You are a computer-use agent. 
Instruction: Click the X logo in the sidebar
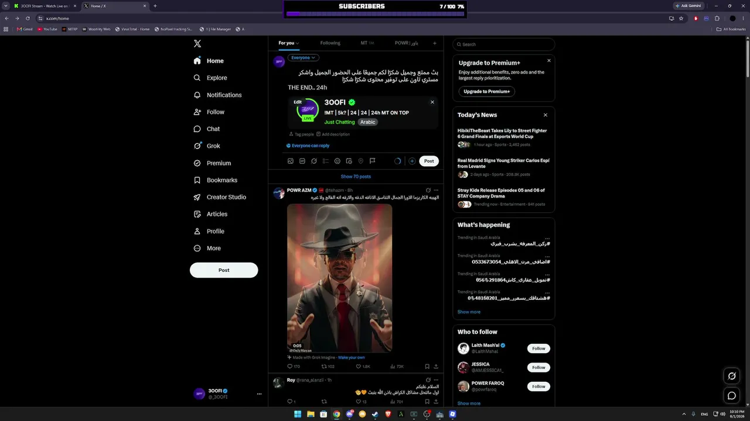[x=197, y=44]
